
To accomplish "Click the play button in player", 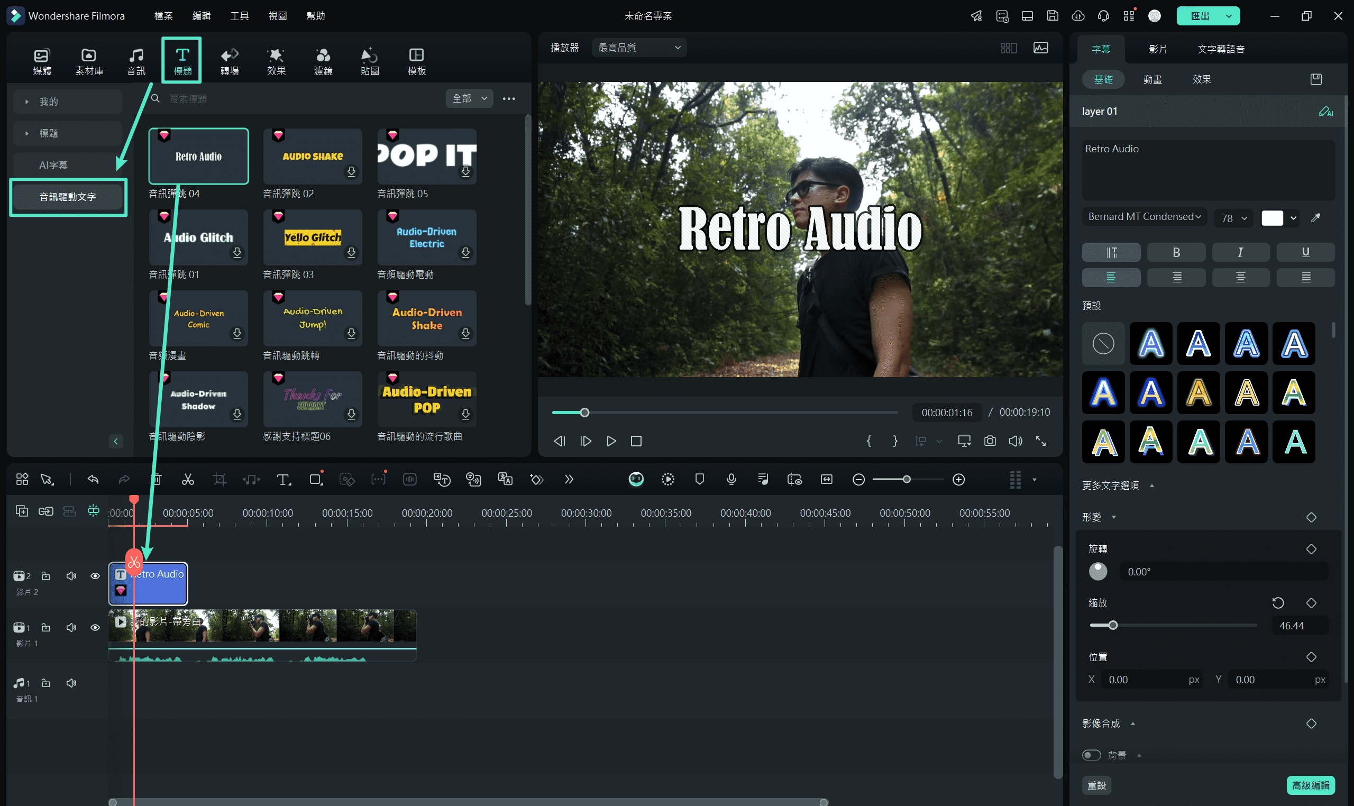I will coord(611,441).
